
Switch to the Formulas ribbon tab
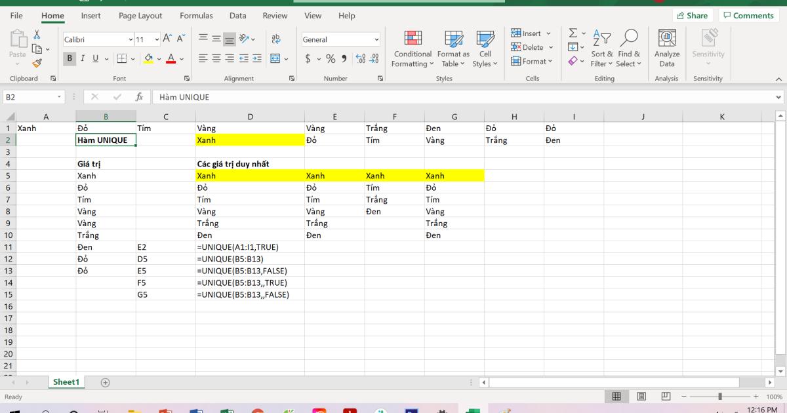tap(196, 15)
